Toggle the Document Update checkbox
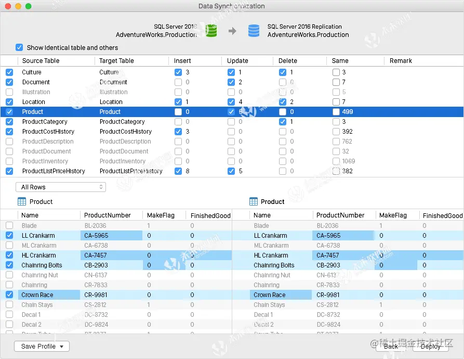The height and width of the screenshot is (359, 464). tap(231, 82)
